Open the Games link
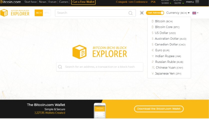Image resolution: width=209 pixels, height=119 pixels. [x=64, y=2]
